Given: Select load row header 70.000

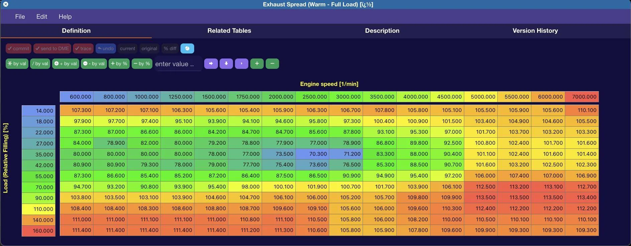Looking at the screenshot, I should coord(38,187).
